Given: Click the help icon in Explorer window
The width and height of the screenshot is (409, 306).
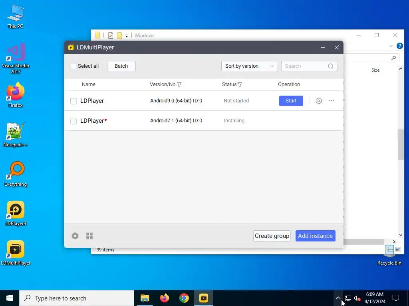Looking at the screenshot, I should pyautogui.click(x=399, y=46).
